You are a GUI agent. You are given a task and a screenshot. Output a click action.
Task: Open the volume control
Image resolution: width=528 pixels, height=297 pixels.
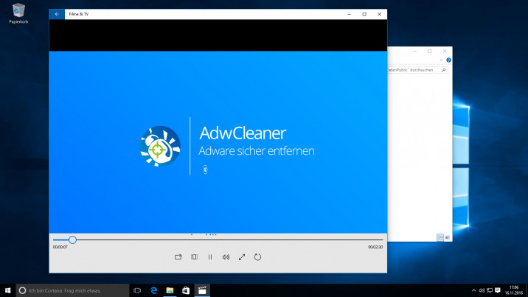click(226, 257)
